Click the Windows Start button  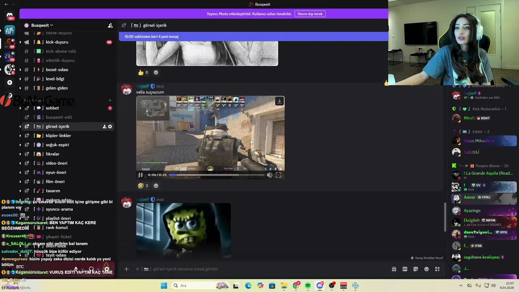pos(164,286)
